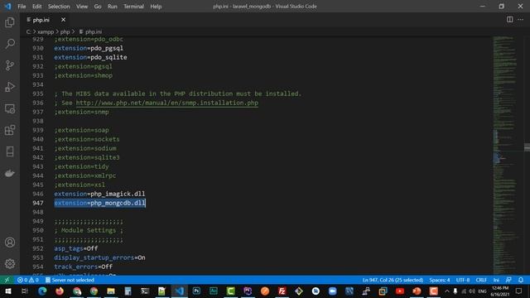Viewport: 530px width, 298px height.
Task: Open the Explorer view in activity bar
Action: pos(10,22)
